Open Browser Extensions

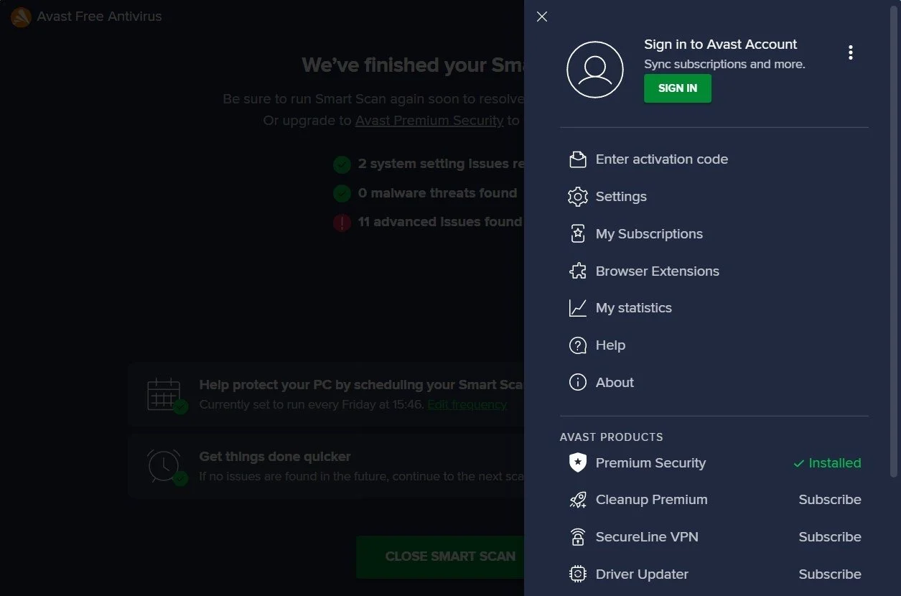tap(657, 271)
